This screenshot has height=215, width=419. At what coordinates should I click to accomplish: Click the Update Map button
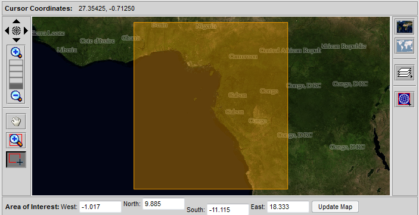coord(335,207)
